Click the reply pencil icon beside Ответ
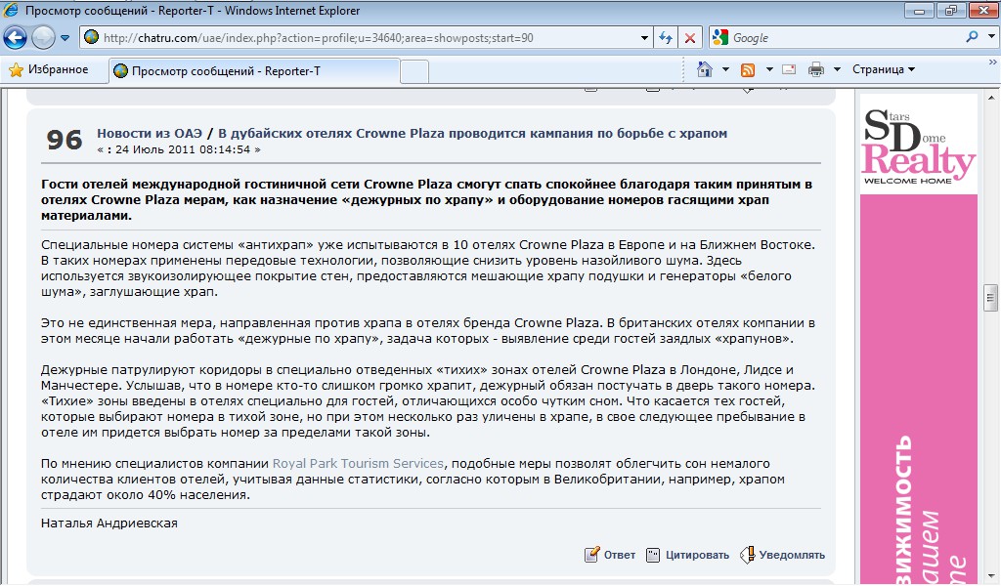Viewport: 1001px width, 586px height. click(591, 554)
